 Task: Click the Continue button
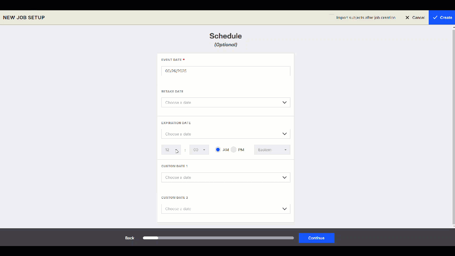[316, 238]
